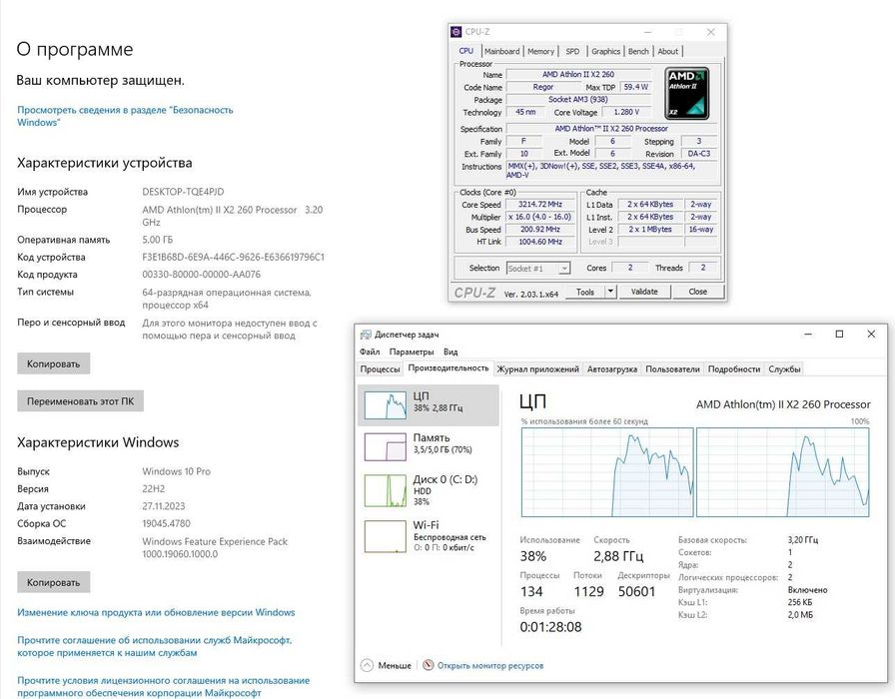
Task: Click the HT Link 1004.60 MHz field
Action: pos(540,242)
